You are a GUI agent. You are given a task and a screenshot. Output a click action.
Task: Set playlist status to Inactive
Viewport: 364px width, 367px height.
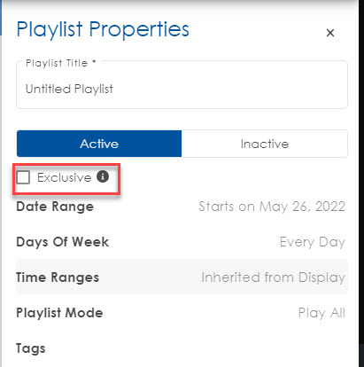265,144
